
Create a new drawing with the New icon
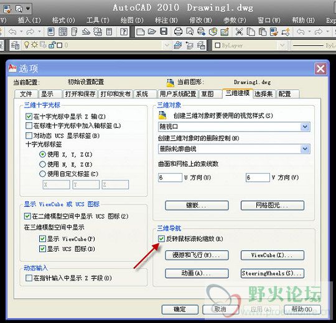141,32
